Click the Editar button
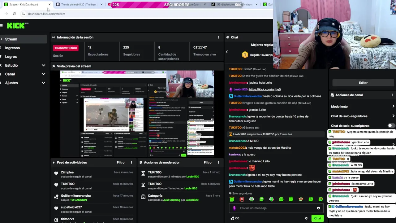Viewport: 396px width, 223px height. [x=363, y=83]
